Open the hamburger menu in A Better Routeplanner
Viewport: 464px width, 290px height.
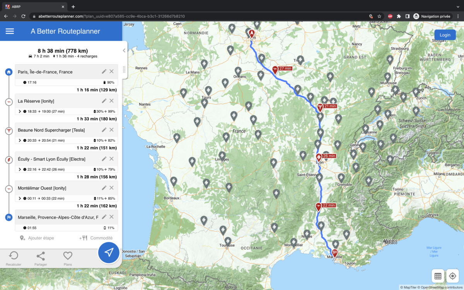(x=10, y=31)
